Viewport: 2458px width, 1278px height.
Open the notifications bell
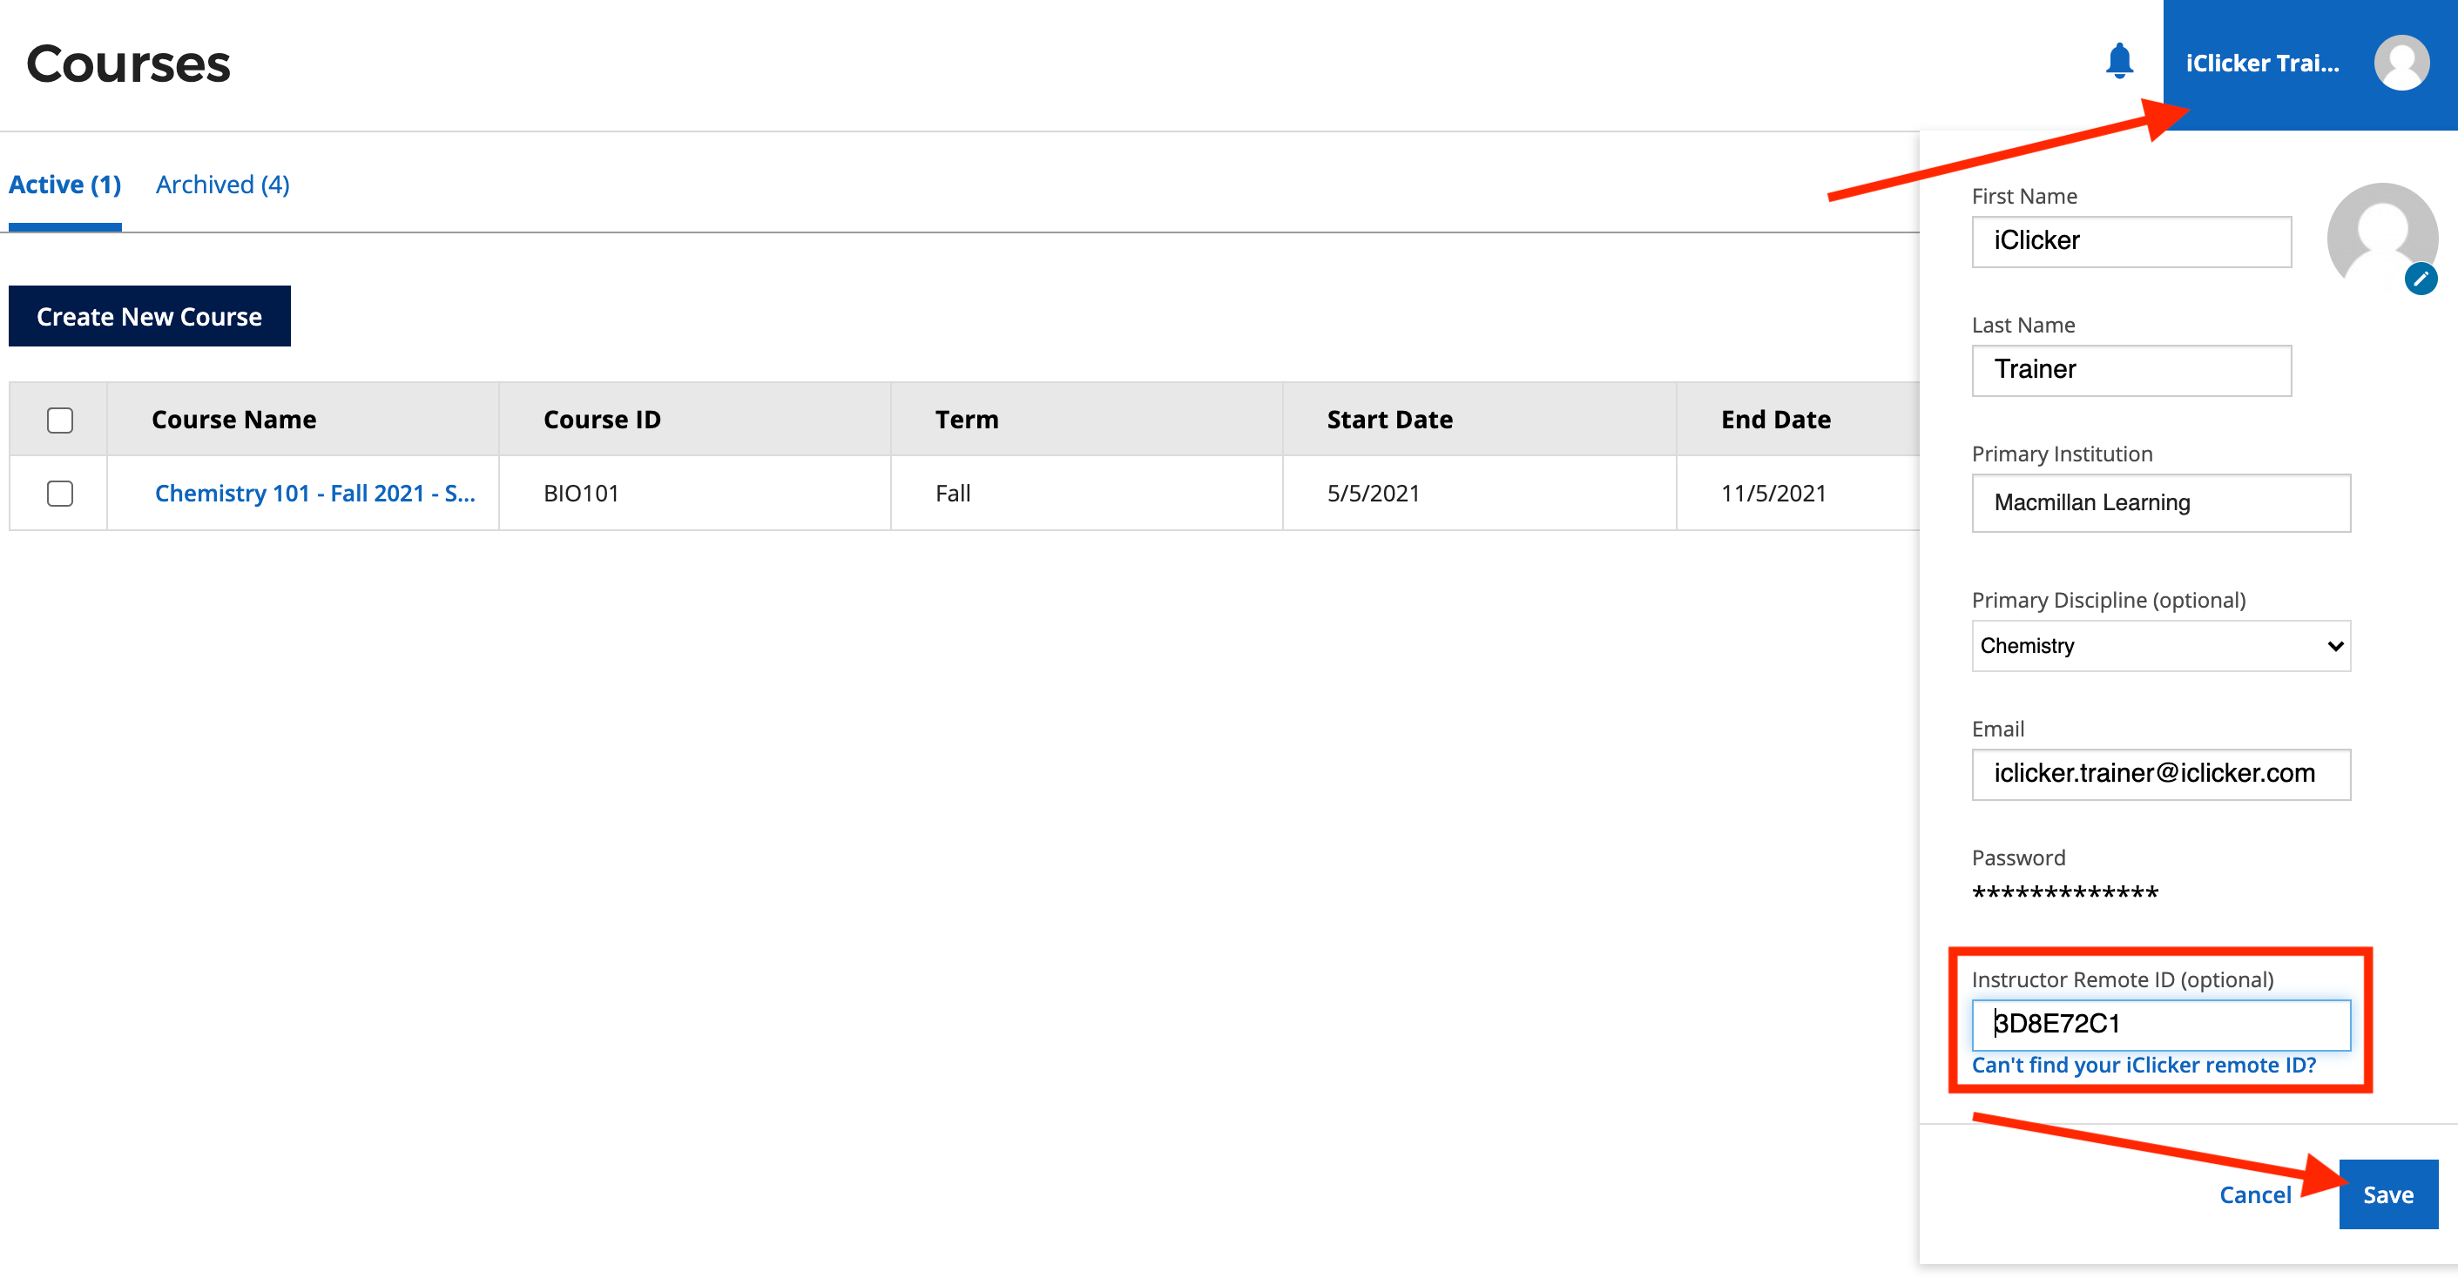pyautogui.click(x=2120, y=61)
